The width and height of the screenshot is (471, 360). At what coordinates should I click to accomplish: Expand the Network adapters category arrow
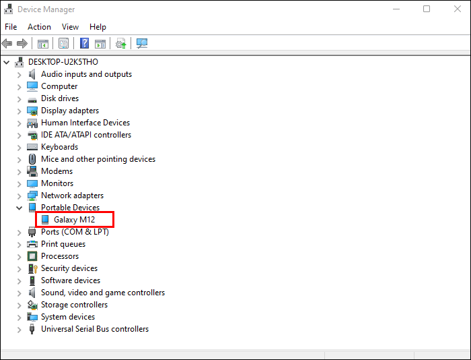19,196
